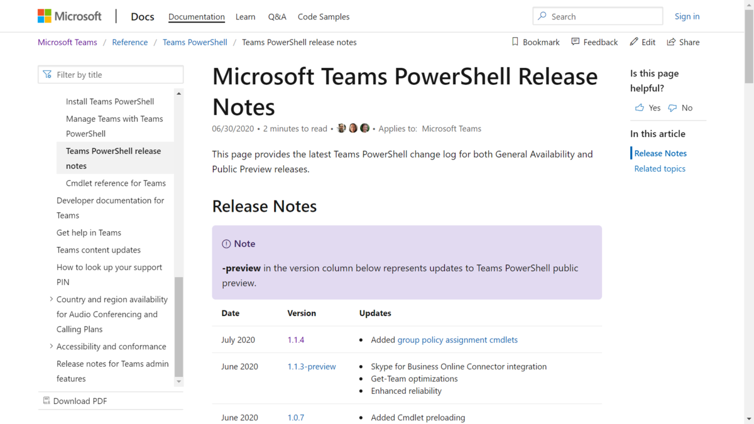This screenshot has height=424, width=754.
Task: Click the Sign in link
Action: click(687, 16)
